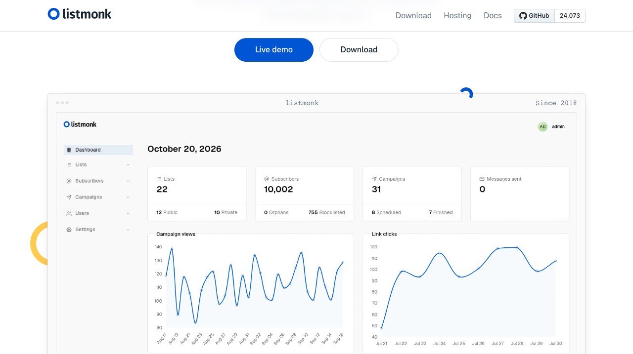The width and height of the screenshot is (633, 354).
Task: Click the 10,002 subscribers count
Action: tap(278, 189)
